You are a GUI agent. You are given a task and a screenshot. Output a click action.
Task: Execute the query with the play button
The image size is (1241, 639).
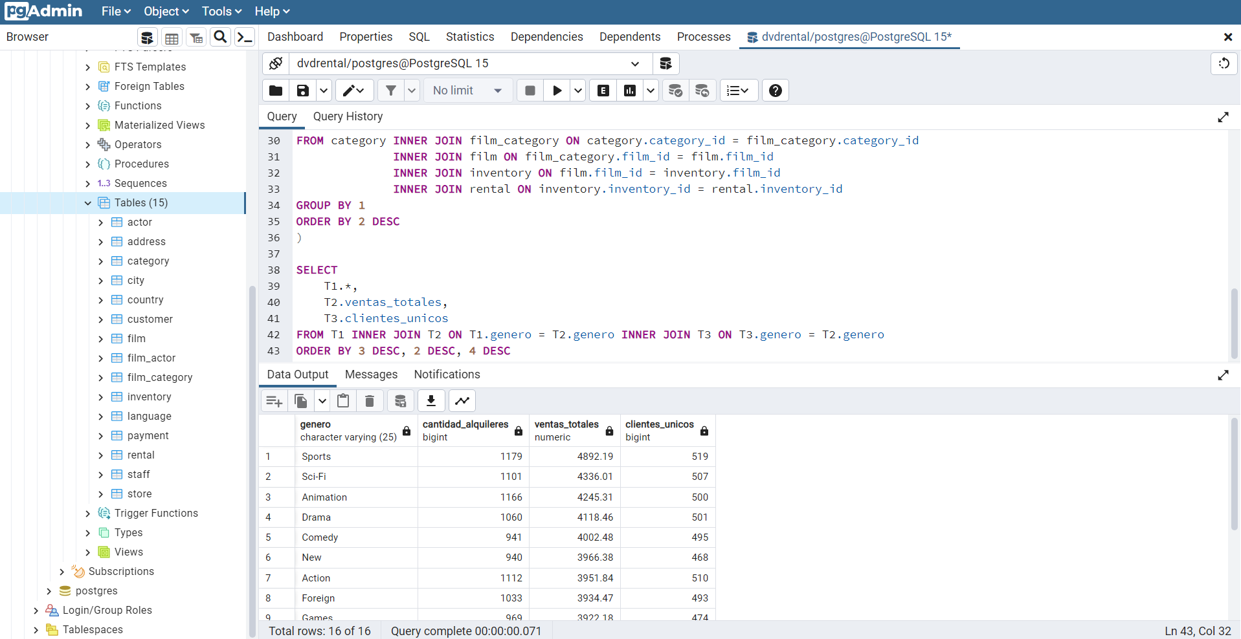click(555, 90)
